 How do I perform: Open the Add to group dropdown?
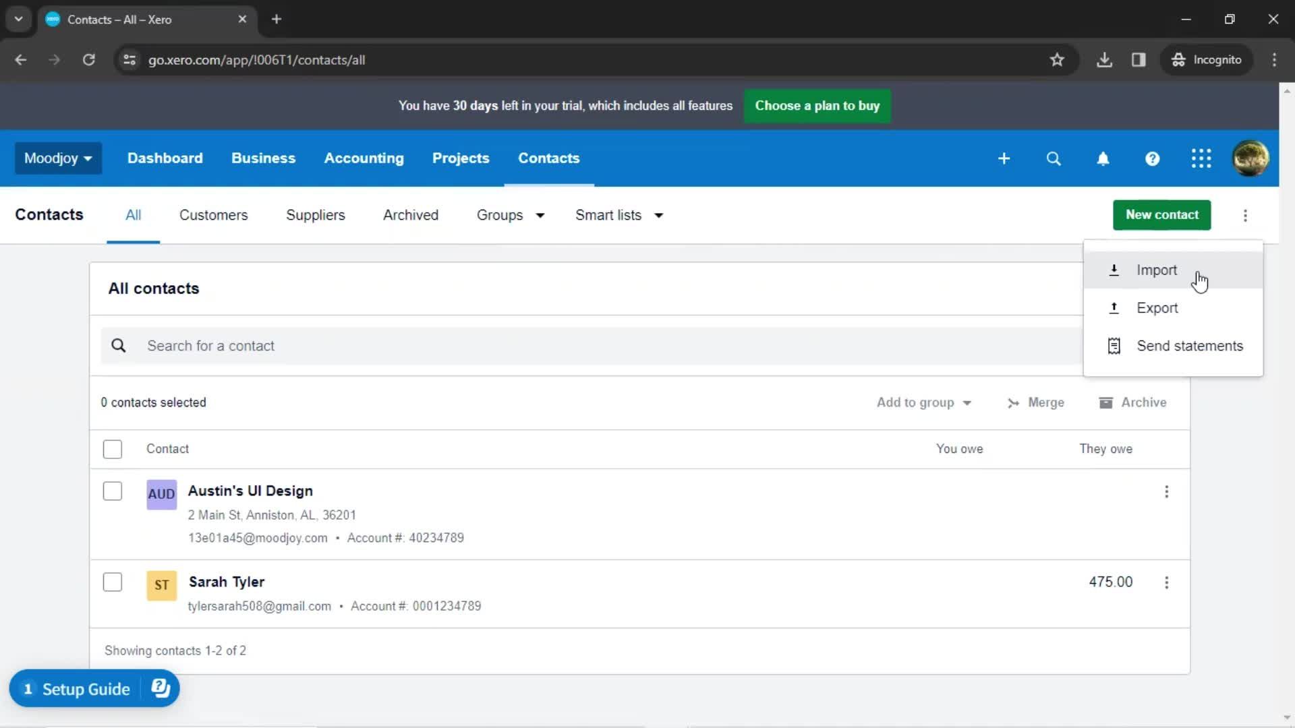(x=923, y=403)
